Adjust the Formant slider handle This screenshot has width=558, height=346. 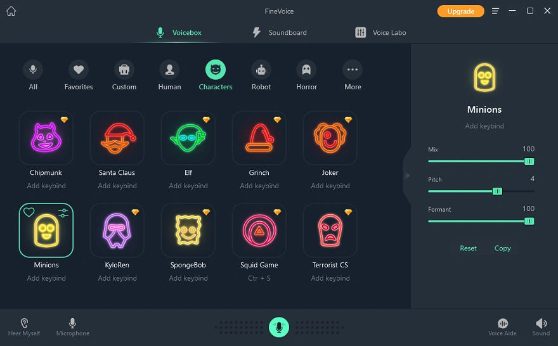[529, 221]
